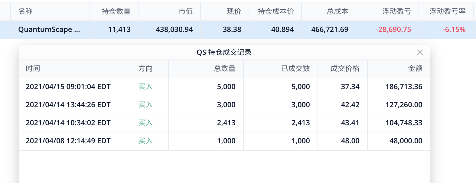The height and width of the screenshot is (183, 476).
Task: Click the 方向 column header in popup
Action: click(x=145, y=69)
